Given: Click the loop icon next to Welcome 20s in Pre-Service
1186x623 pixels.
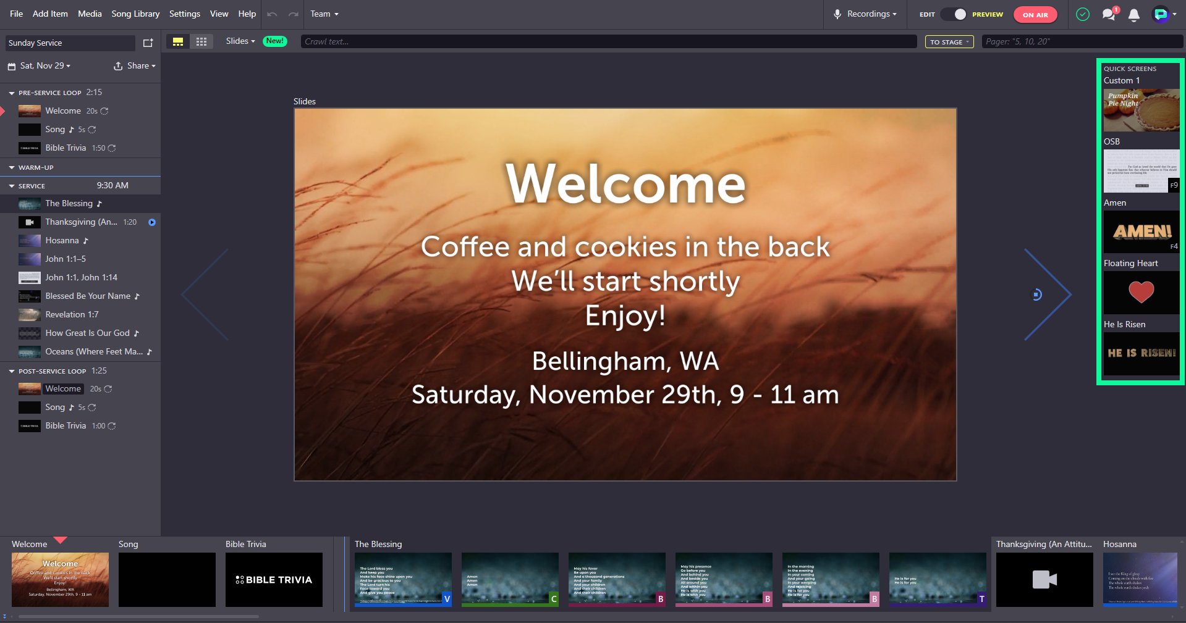Looking at the screenshot, I should coord(104,111).
